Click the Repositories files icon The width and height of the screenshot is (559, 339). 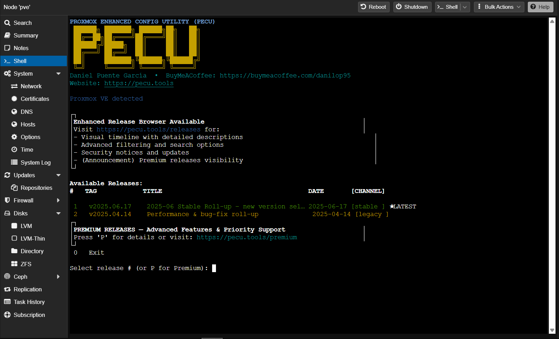click(14, 188)
